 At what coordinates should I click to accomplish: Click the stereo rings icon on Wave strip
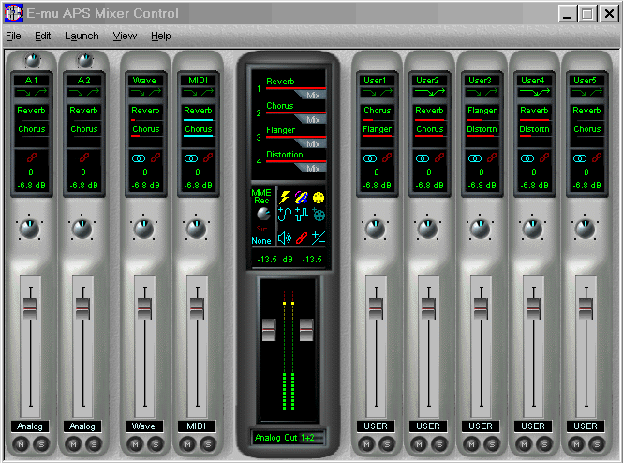pos(139,158)
